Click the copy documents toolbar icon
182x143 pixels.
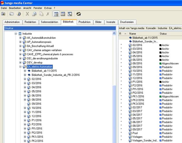coord(34,14)
